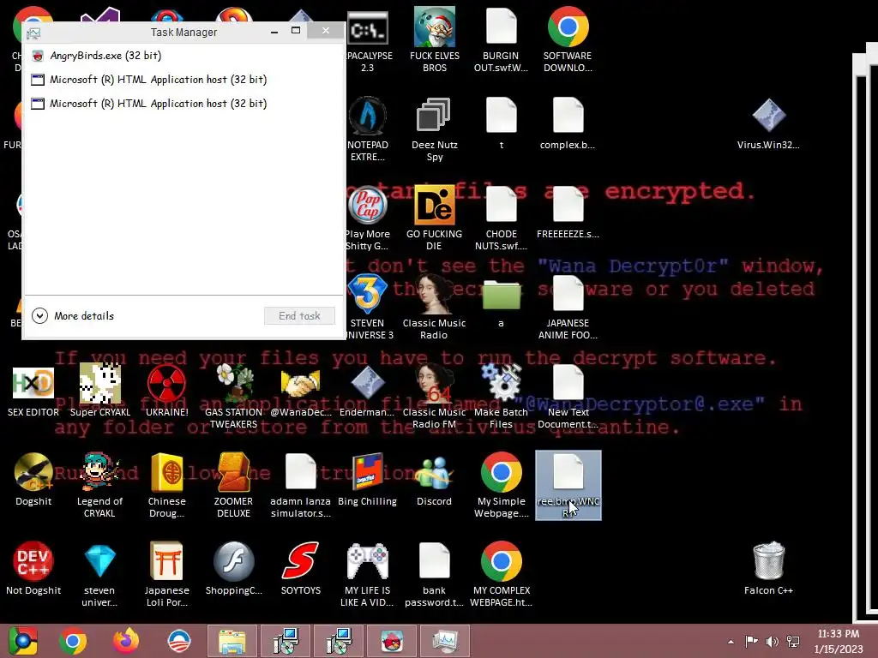Select the New Text Document file icon
Screen dimensions: 878x658
coord(568,396)
